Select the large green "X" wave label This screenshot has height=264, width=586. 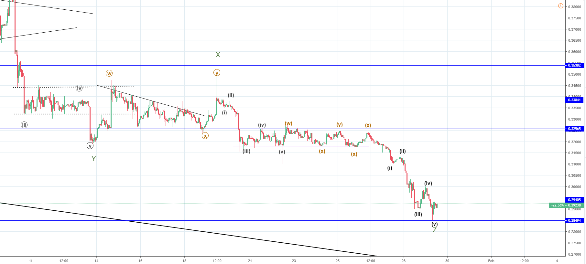[218, 55]
